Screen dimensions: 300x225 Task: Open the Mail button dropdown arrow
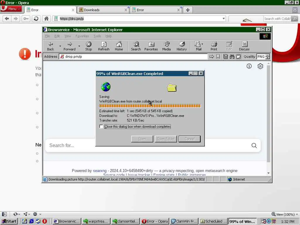click(x=202, y=44)
